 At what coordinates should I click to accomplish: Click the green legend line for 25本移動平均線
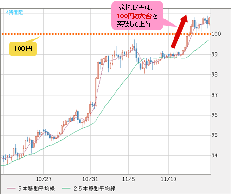[66, 189]
